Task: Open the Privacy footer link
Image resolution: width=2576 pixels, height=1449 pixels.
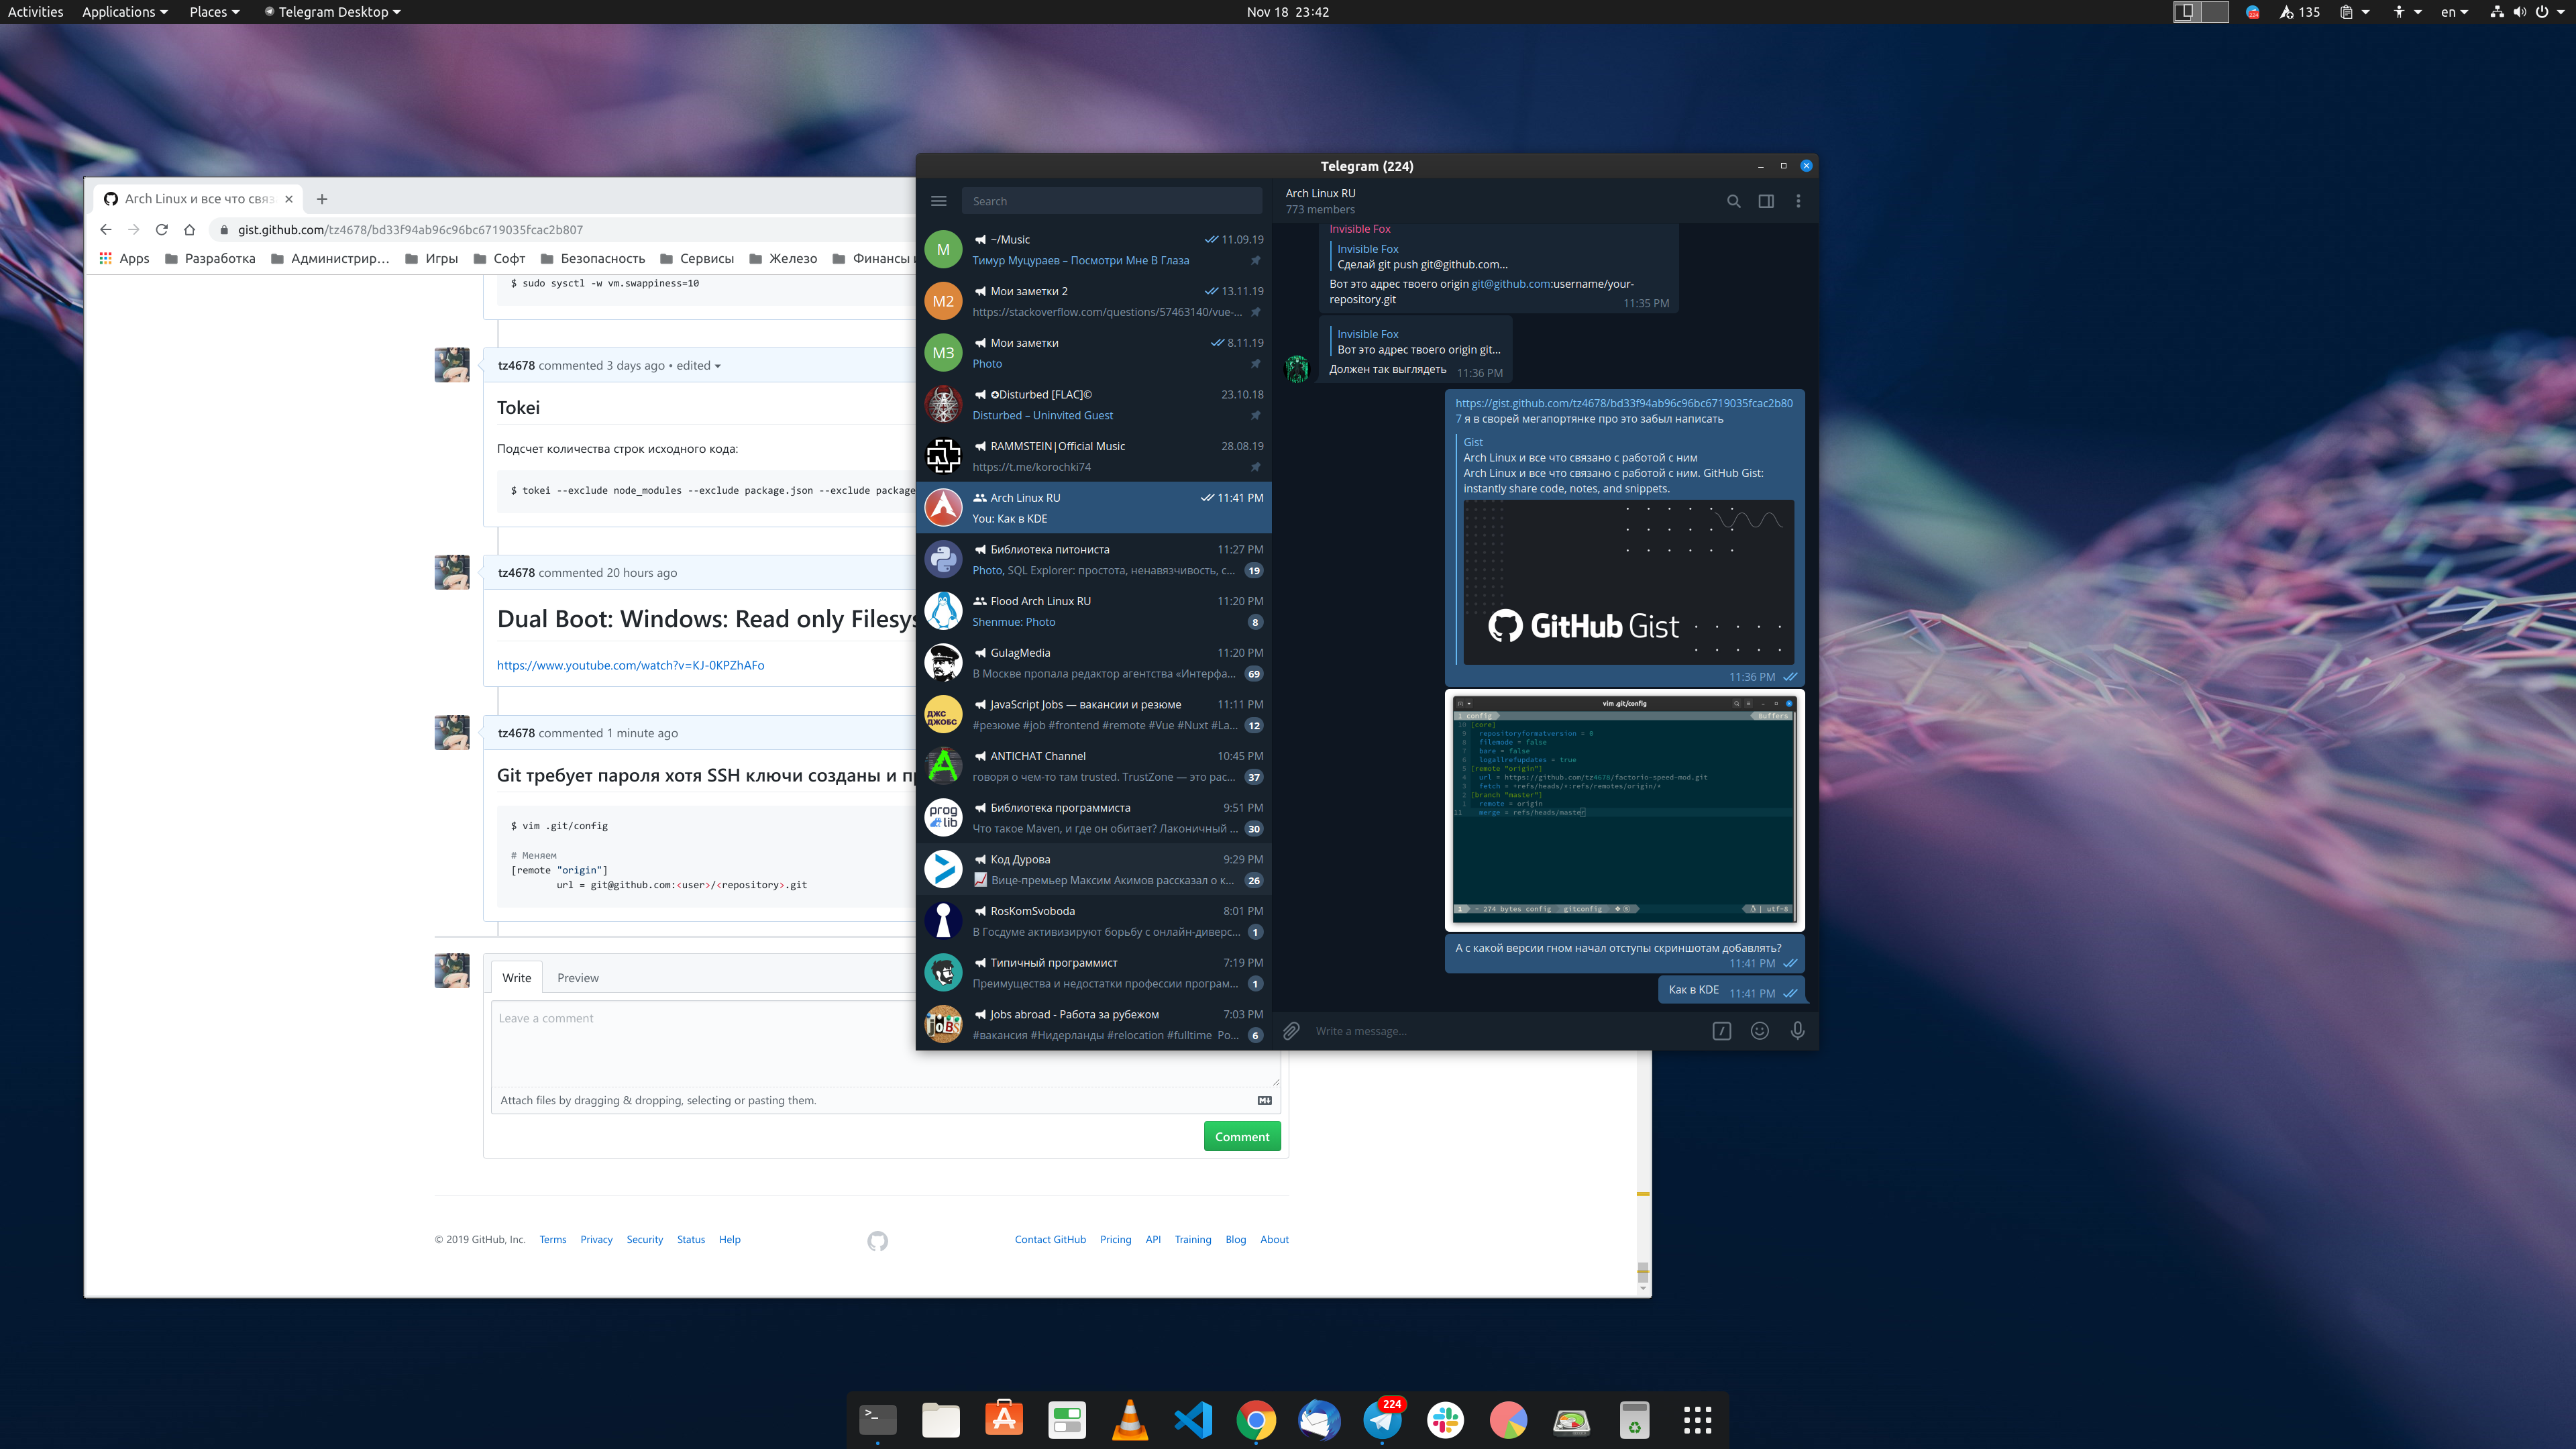Action: (596, 1240)
